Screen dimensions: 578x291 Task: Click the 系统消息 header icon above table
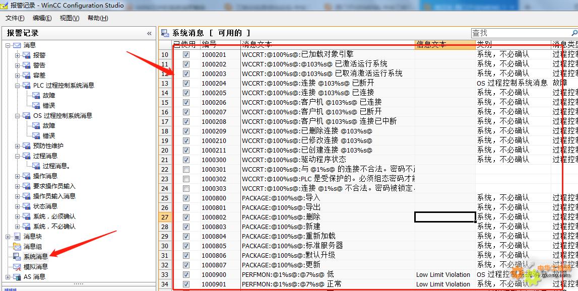point(165,33)
